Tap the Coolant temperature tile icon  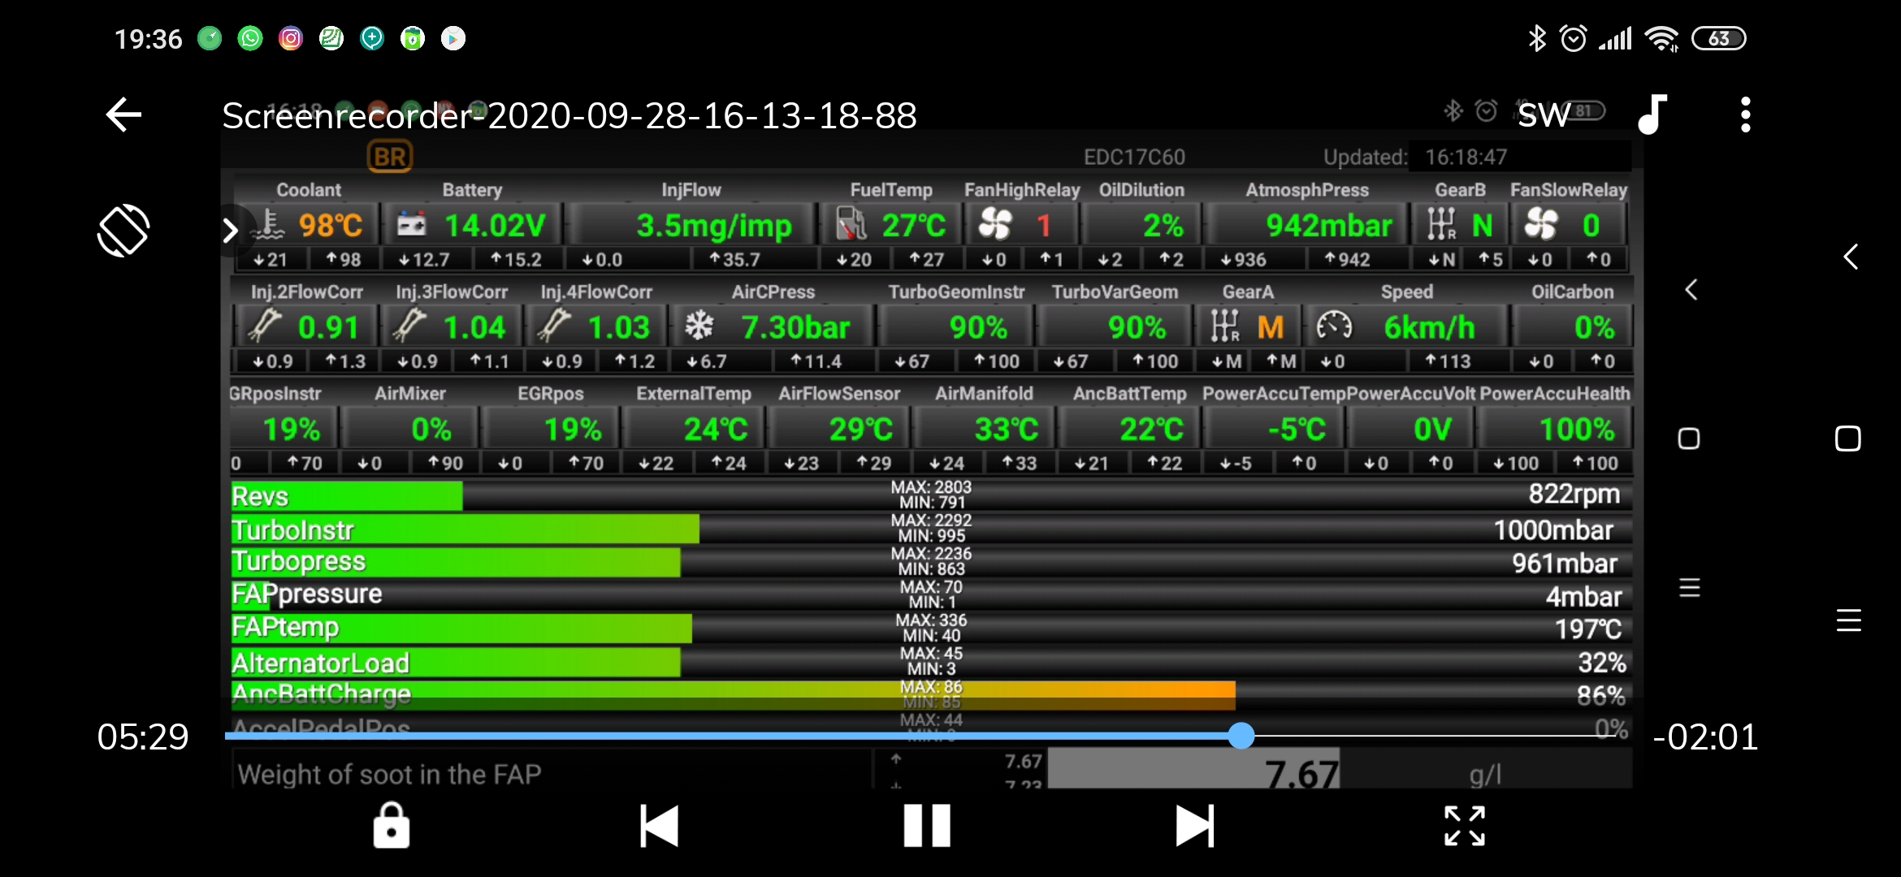(x=268, y=225)
